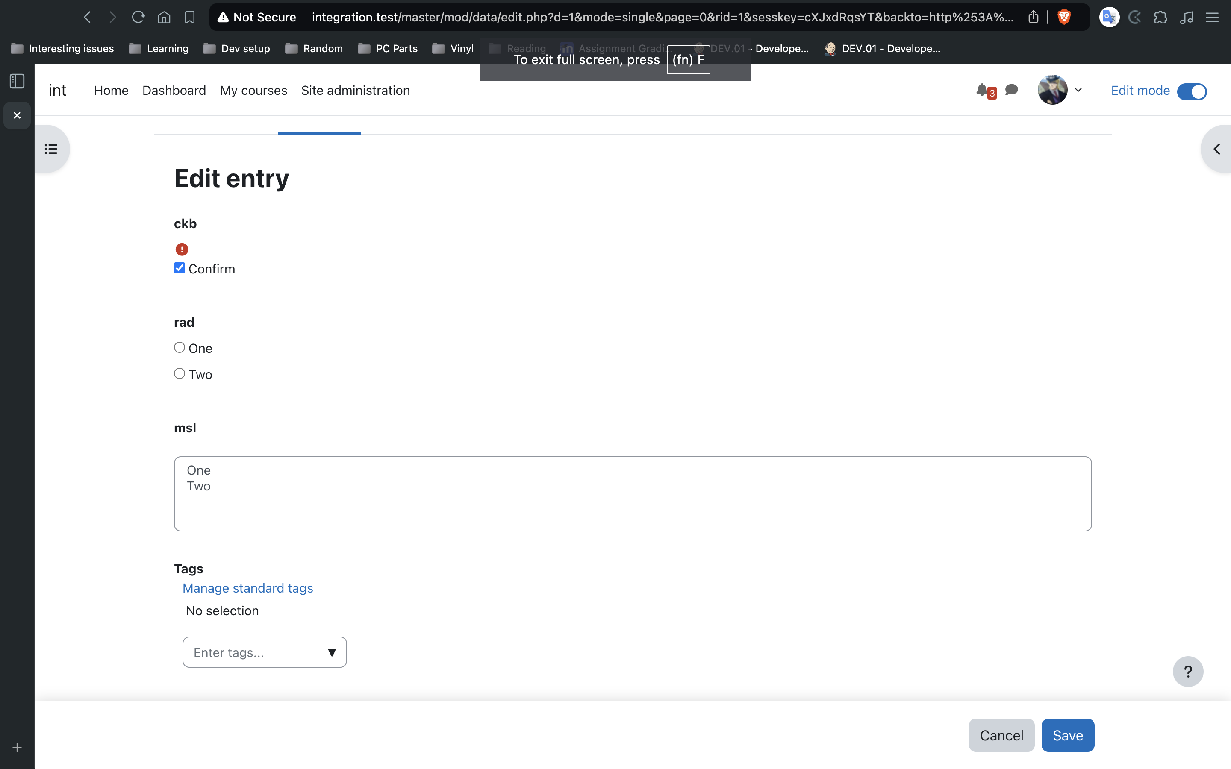Open the Interesting issues bookmark folder
The width and height of the screenshot is (1231, 769).
[x=62, y=48]
